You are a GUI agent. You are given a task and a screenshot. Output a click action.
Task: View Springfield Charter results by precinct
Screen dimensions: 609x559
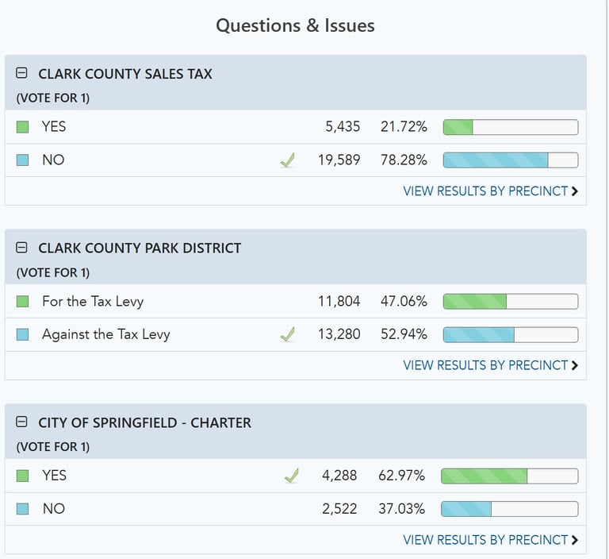tap(490, 539)
